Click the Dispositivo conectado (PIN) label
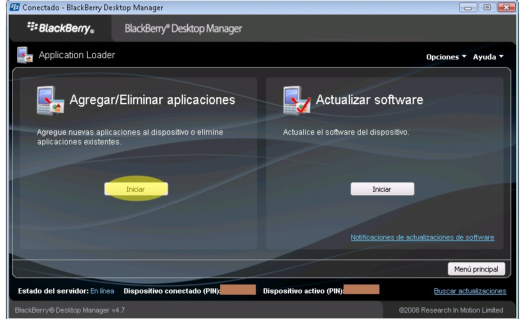524x319 pixels. 171,291
